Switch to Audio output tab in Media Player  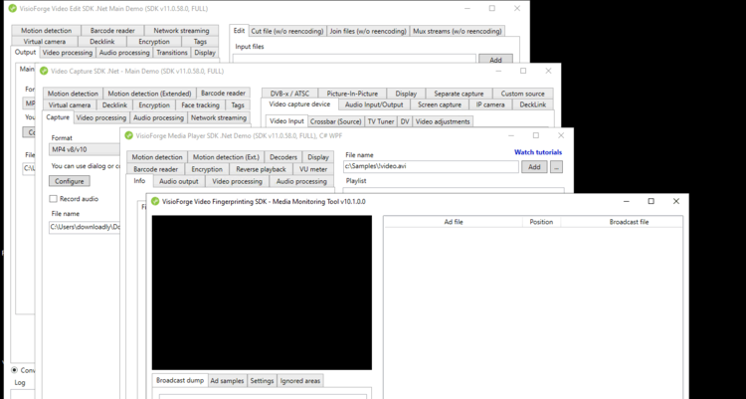pyautogui.click(x=178, y=181)
